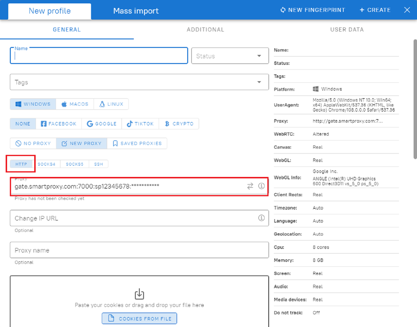417x327 pixels.
Task: Click the Timezone Auto value
Action: click(x=318, y=208)
